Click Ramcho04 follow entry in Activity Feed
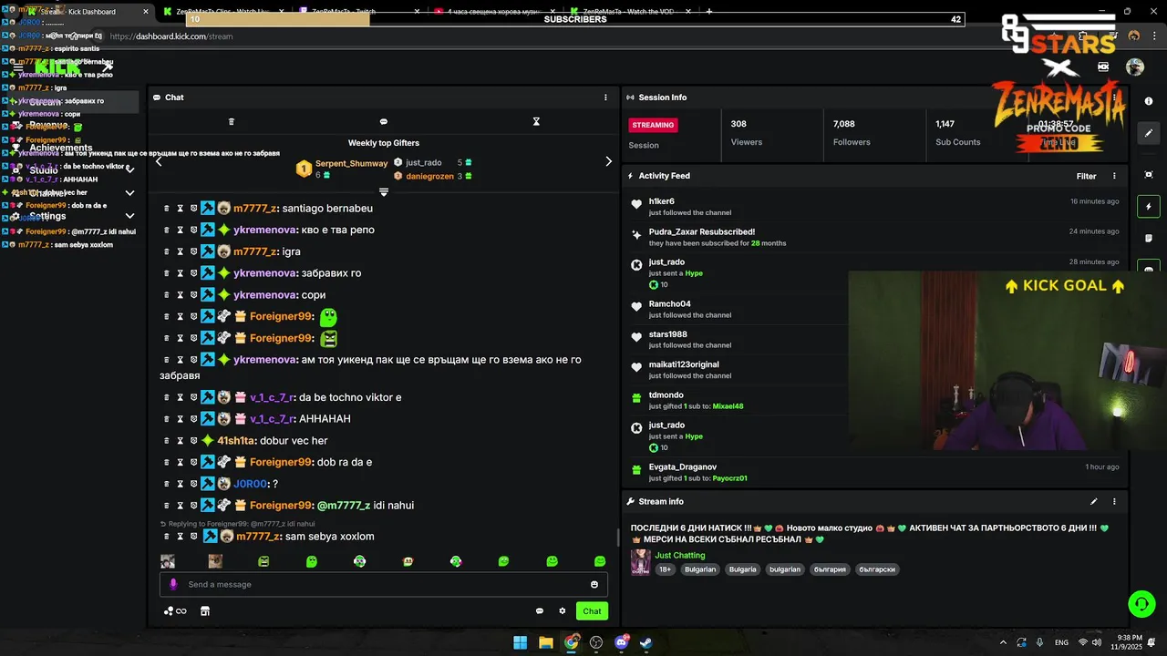The image size is (1167, 656). 670,304
